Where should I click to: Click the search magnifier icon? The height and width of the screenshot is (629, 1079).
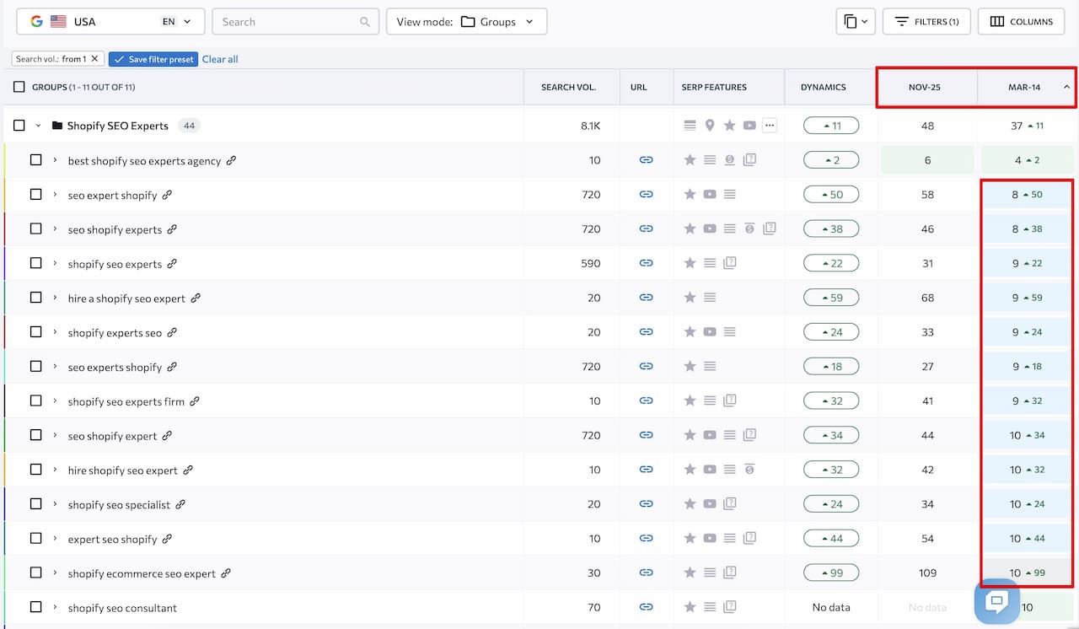[365, 22]
